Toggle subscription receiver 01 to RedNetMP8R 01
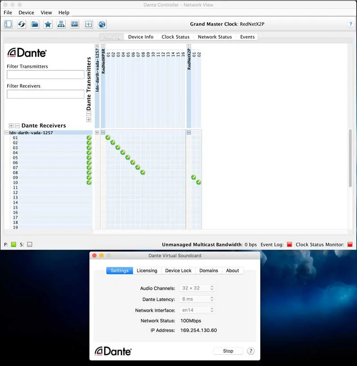The width and height of the screenshot is (357, 366). (108, 137)
